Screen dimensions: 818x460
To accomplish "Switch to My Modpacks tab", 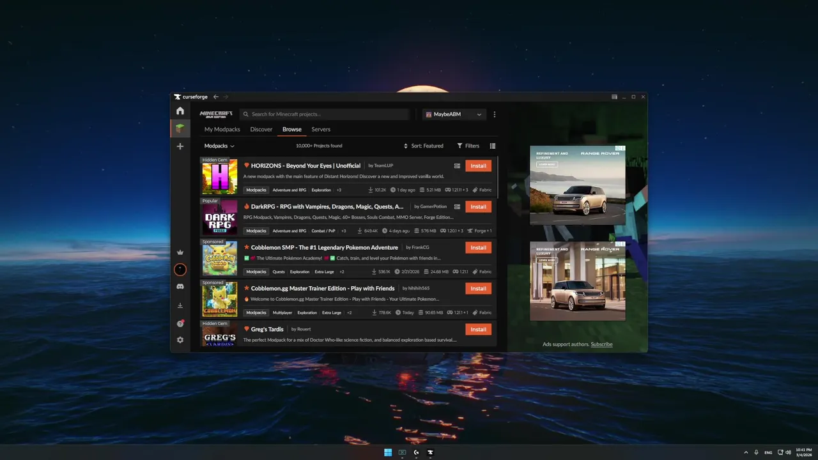I will pos(222,129).
